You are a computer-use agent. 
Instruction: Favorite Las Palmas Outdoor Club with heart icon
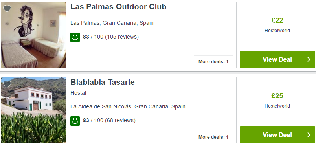tap(7, 9)
